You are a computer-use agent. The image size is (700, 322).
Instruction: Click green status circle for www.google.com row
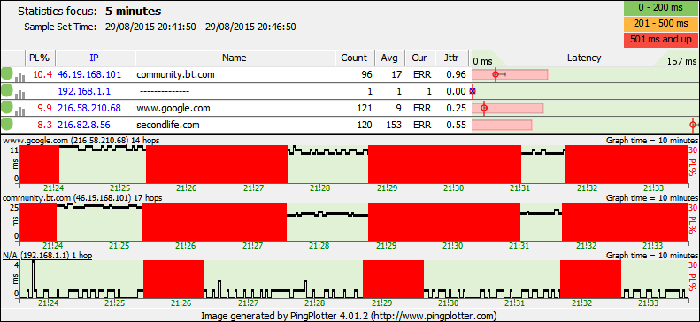[x=7, y=108]
